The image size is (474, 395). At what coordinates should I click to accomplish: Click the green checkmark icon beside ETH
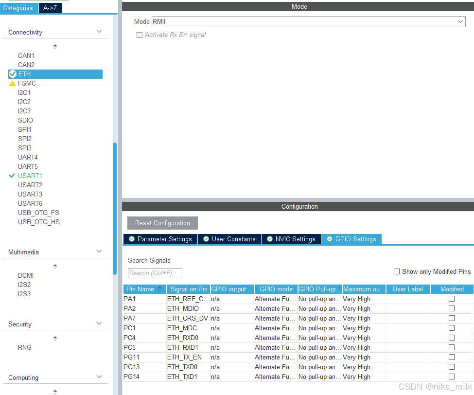pyautogui.click(x=12, y=74)
